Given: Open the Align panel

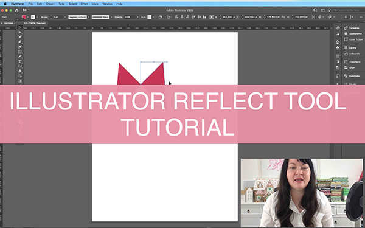Looking at the screenshot, I should tap(350, 67).
